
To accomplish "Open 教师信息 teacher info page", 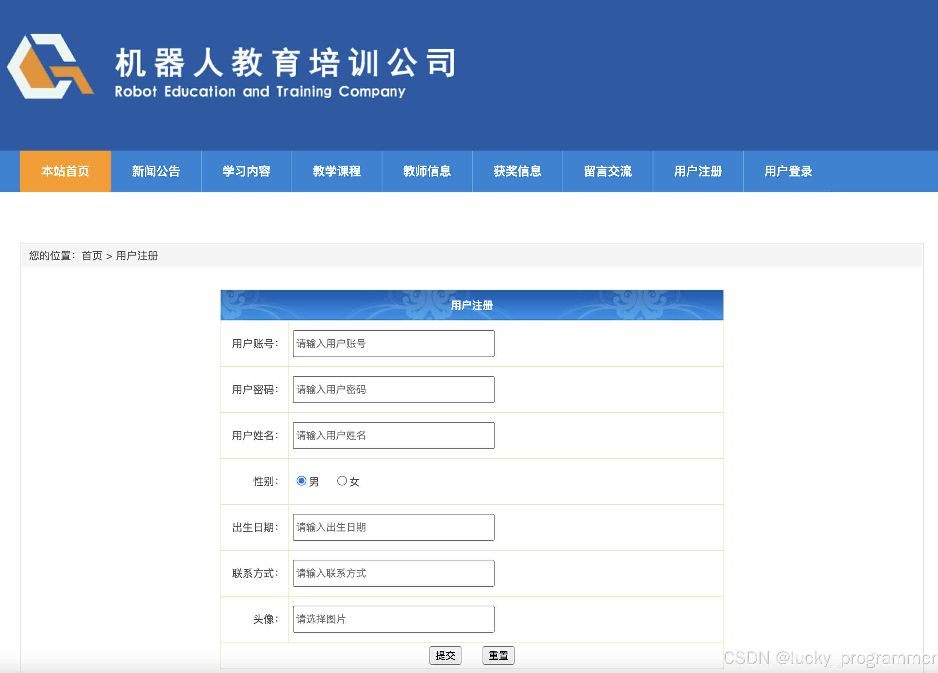I will pyautogui.click(x=427, y=171).
